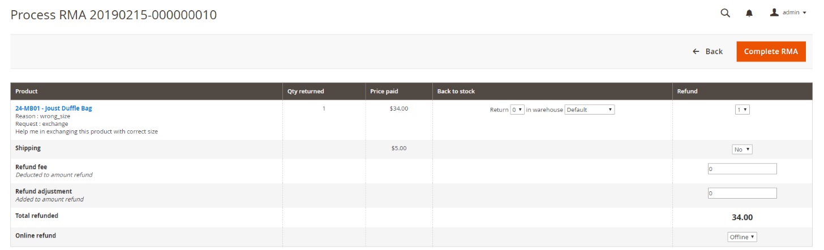
Task: Open the notifications bell
Action: tap(749, 13)
